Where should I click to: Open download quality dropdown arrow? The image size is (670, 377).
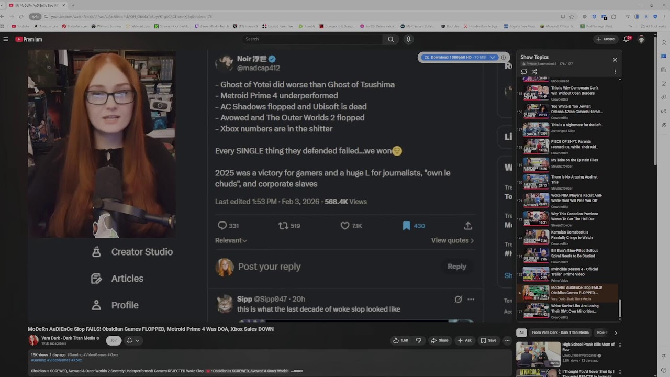click(493, 57)
